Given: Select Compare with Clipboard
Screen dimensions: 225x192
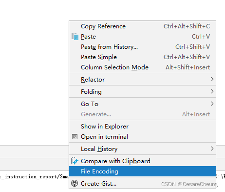Looking at the screenshot, I should [142, 161].
